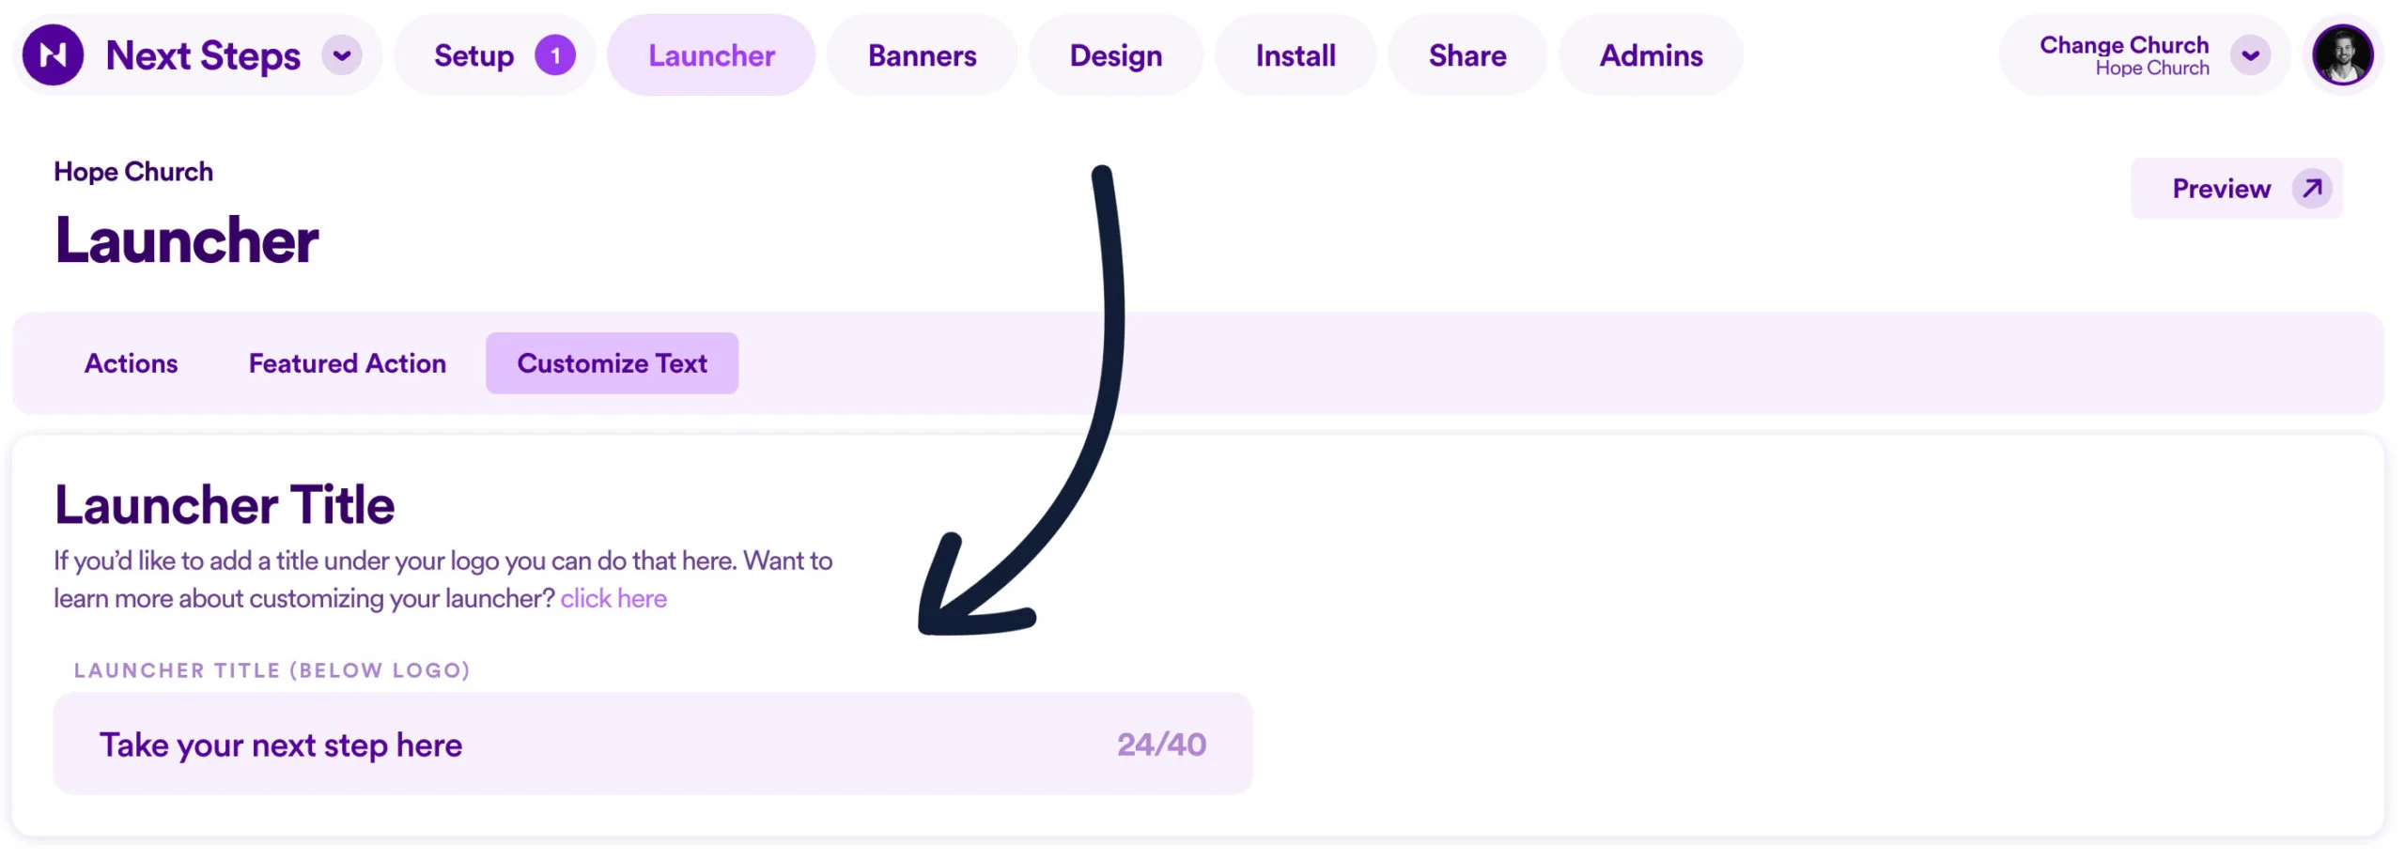
Task: Open the Actions tab
Action: 131,362
